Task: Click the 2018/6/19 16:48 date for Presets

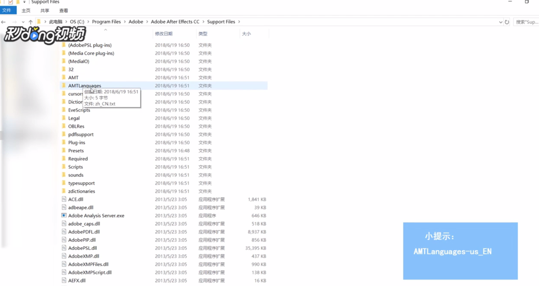Action: (x=172, y=151)
